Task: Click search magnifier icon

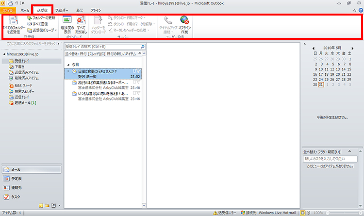Action: click(x=143, y=47)
